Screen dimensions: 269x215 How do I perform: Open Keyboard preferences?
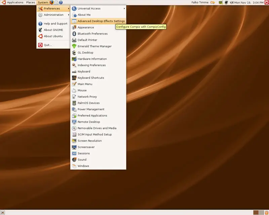coord(98,72)
